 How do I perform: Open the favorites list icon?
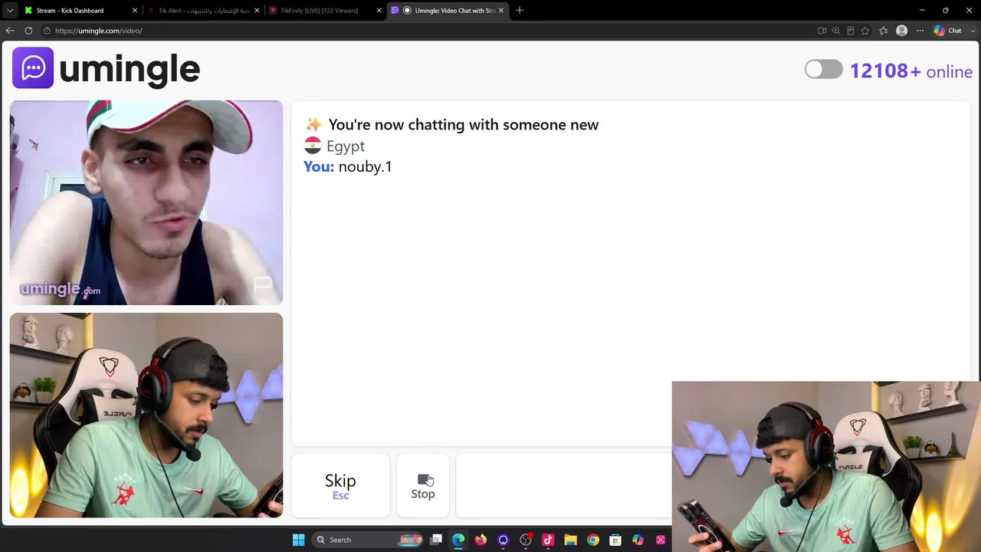[x=883, y=31]
